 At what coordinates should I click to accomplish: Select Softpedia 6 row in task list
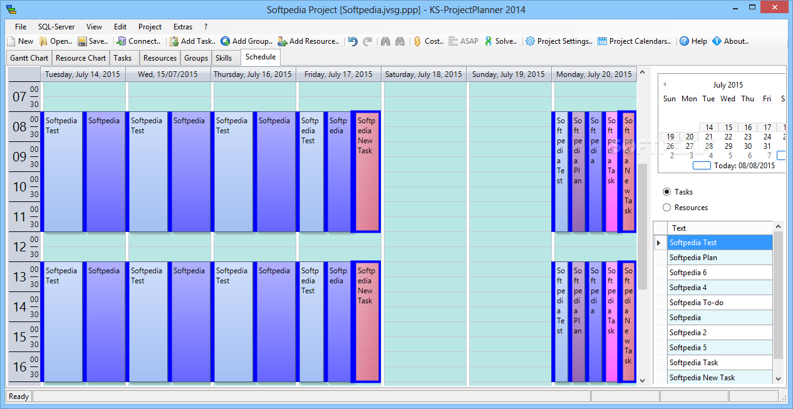tap(720, 273)
